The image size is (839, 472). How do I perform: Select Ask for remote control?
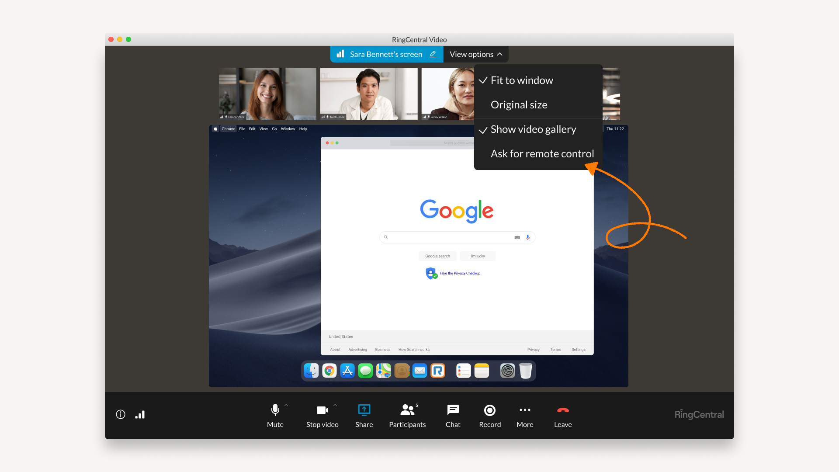(x=542, y=153)
